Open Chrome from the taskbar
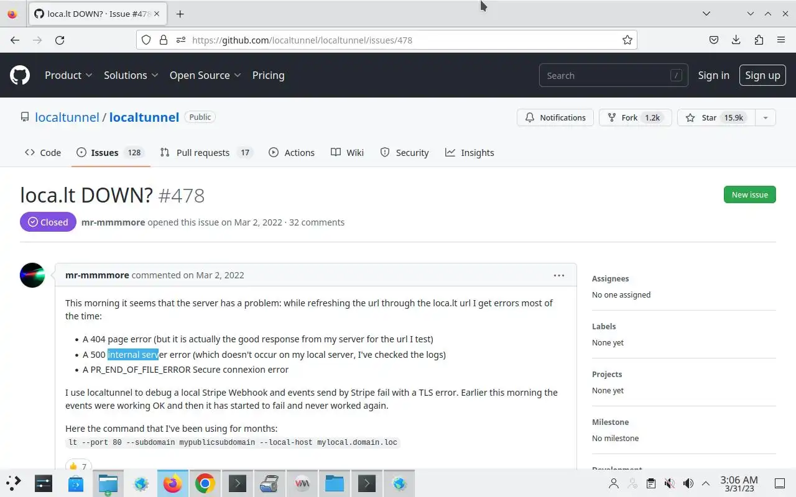Image resolution: width=796 pixels, height=497 pixels. tap(205, 483)
